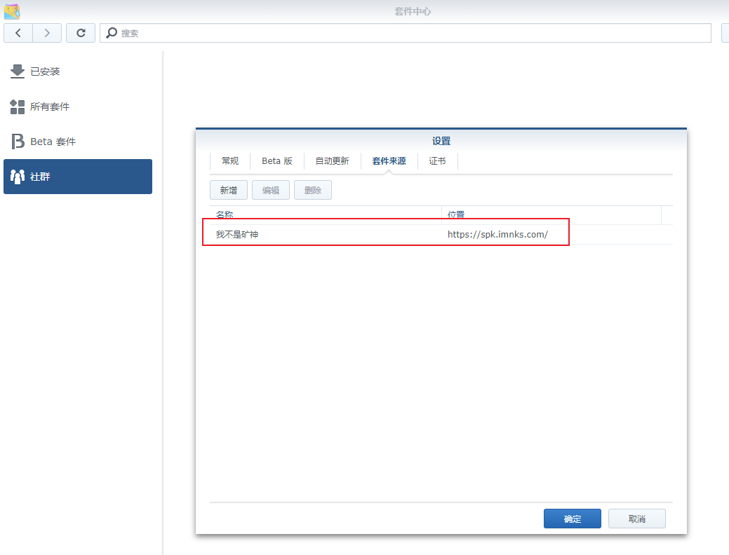Confirm settings with 确定 button
The width and height of the screenshot is (729, 555).
tap(572, 519)
